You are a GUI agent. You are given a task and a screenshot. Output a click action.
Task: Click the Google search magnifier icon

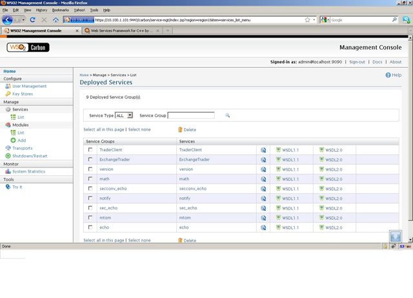click(394, 19)
